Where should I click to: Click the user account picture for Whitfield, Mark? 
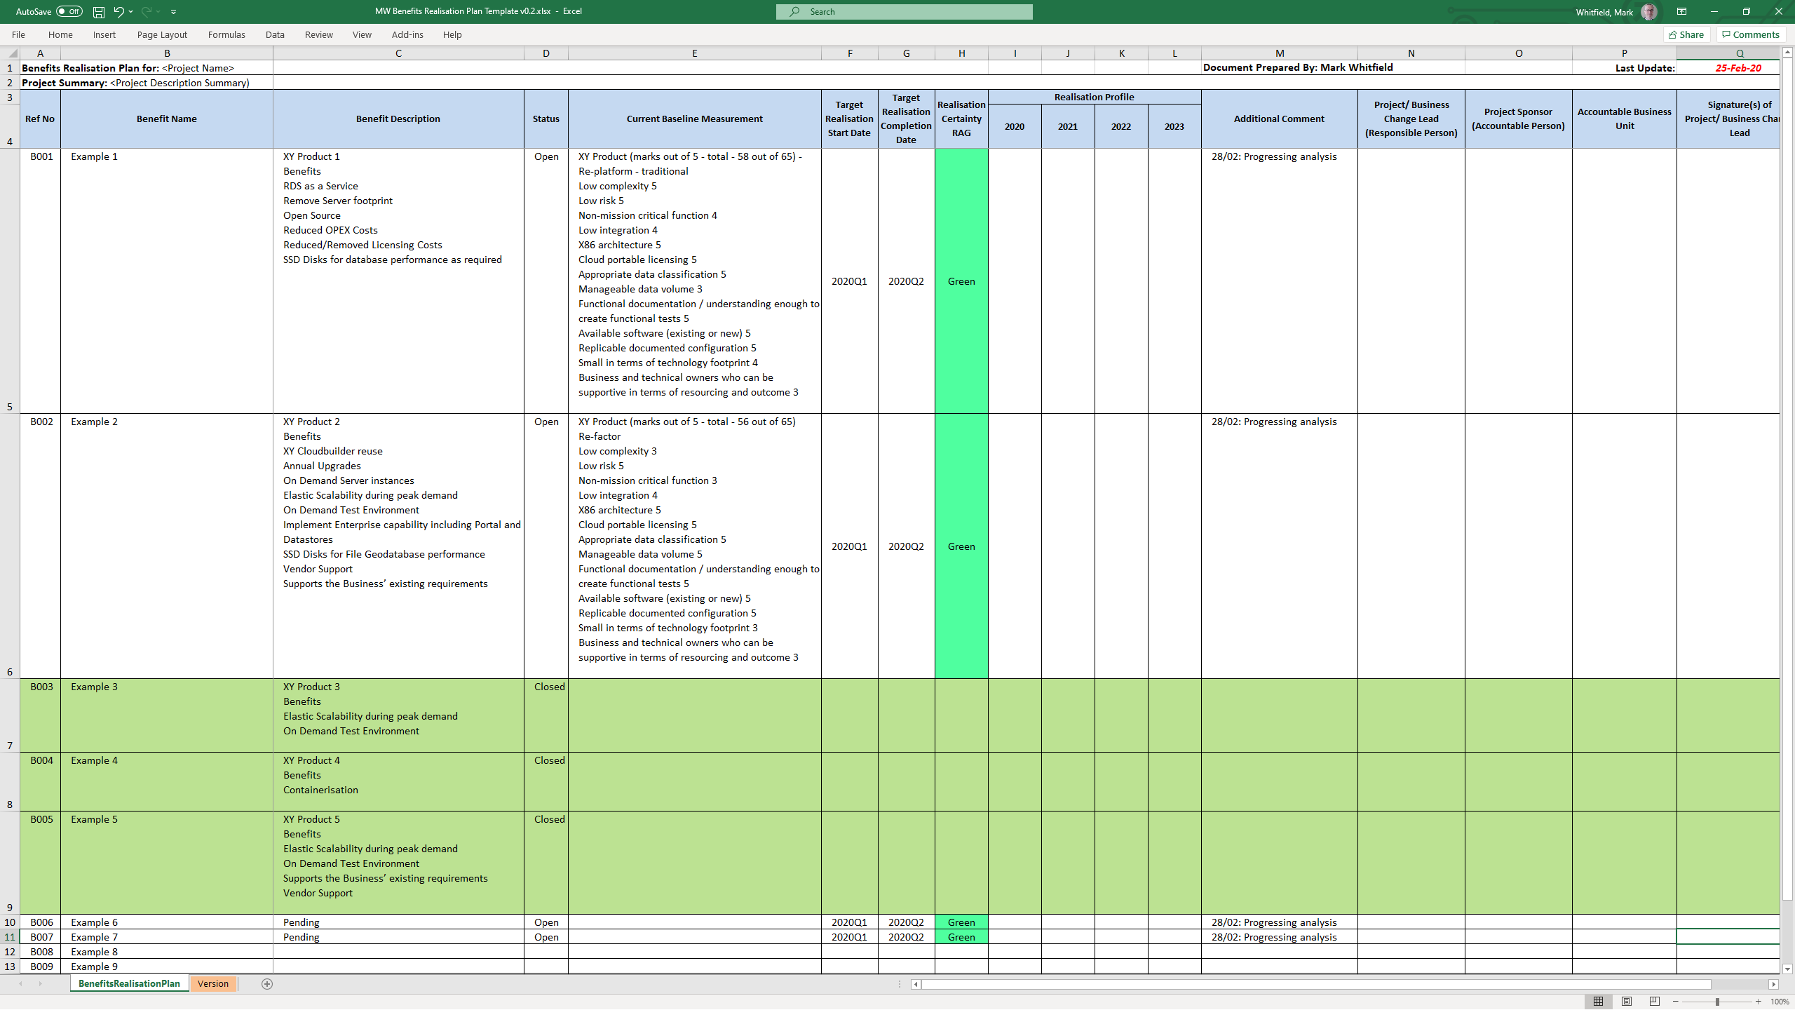1648,11
